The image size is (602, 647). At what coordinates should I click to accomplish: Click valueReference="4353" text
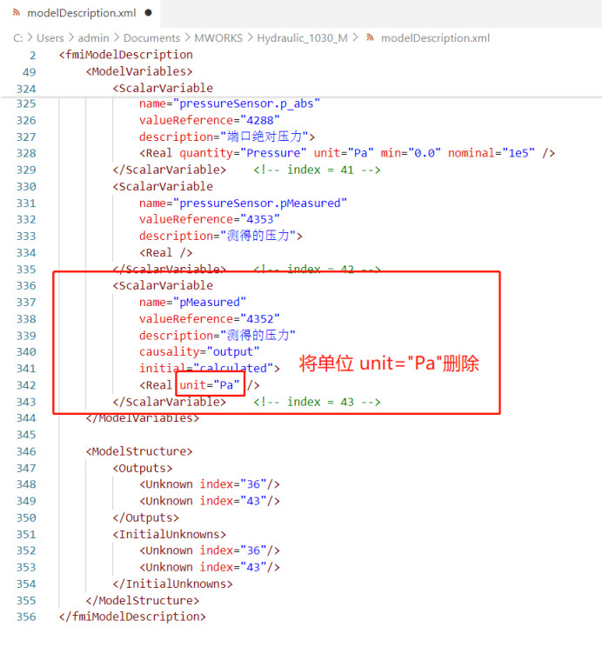click(x=210, y=219)
